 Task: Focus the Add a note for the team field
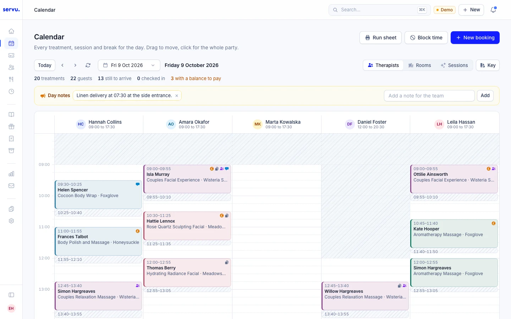[429, 96]
